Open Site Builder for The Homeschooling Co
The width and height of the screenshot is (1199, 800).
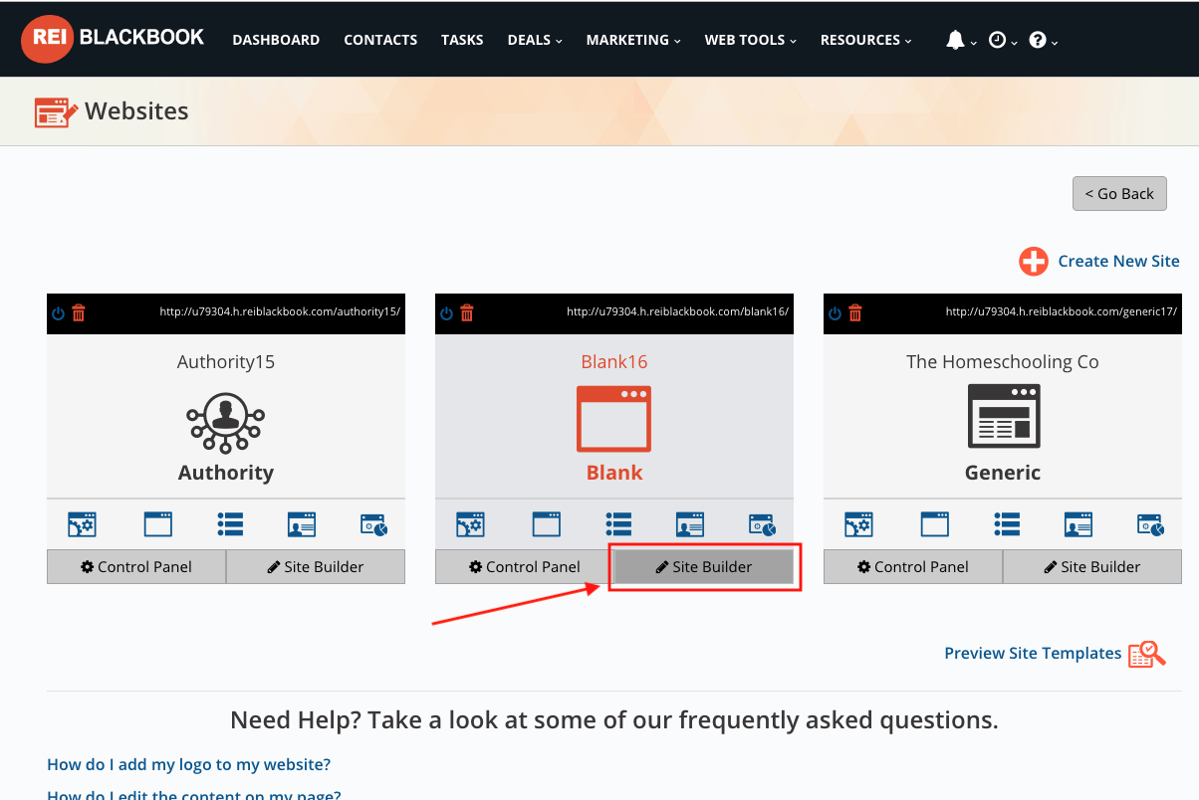click(1092, 567)
